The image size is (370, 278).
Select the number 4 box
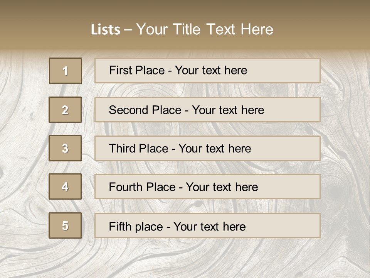click(x=65, y=186)
